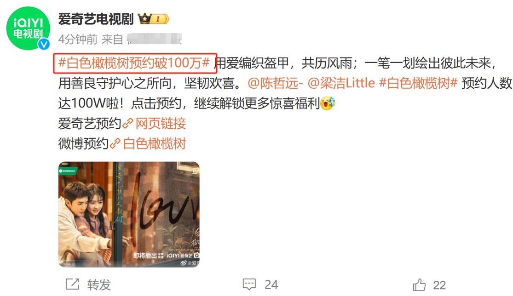Click the 转发 repost label
The image size is (513, 296).
[99, 285]
